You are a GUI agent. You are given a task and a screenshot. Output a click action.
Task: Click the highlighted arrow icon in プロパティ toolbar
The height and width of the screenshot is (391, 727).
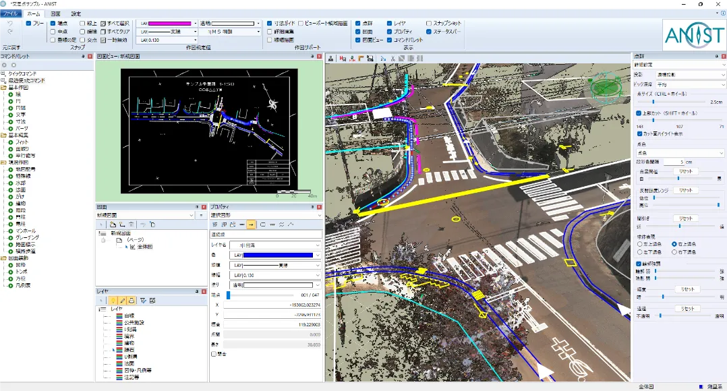pos(250,224)
